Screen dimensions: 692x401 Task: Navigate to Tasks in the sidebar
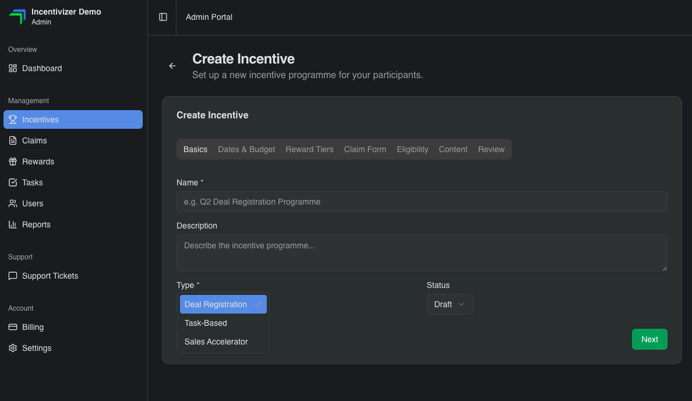pos(73,182)
